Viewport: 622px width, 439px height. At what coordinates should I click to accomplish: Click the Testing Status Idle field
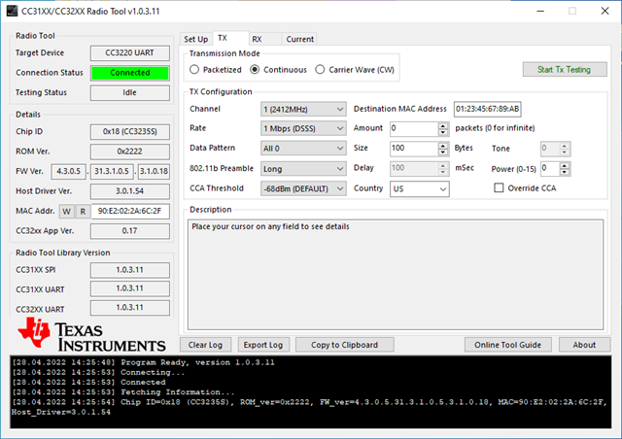tap(129, 93)
